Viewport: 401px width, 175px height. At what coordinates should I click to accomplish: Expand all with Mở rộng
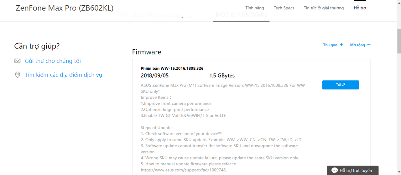tap(360, 45)
